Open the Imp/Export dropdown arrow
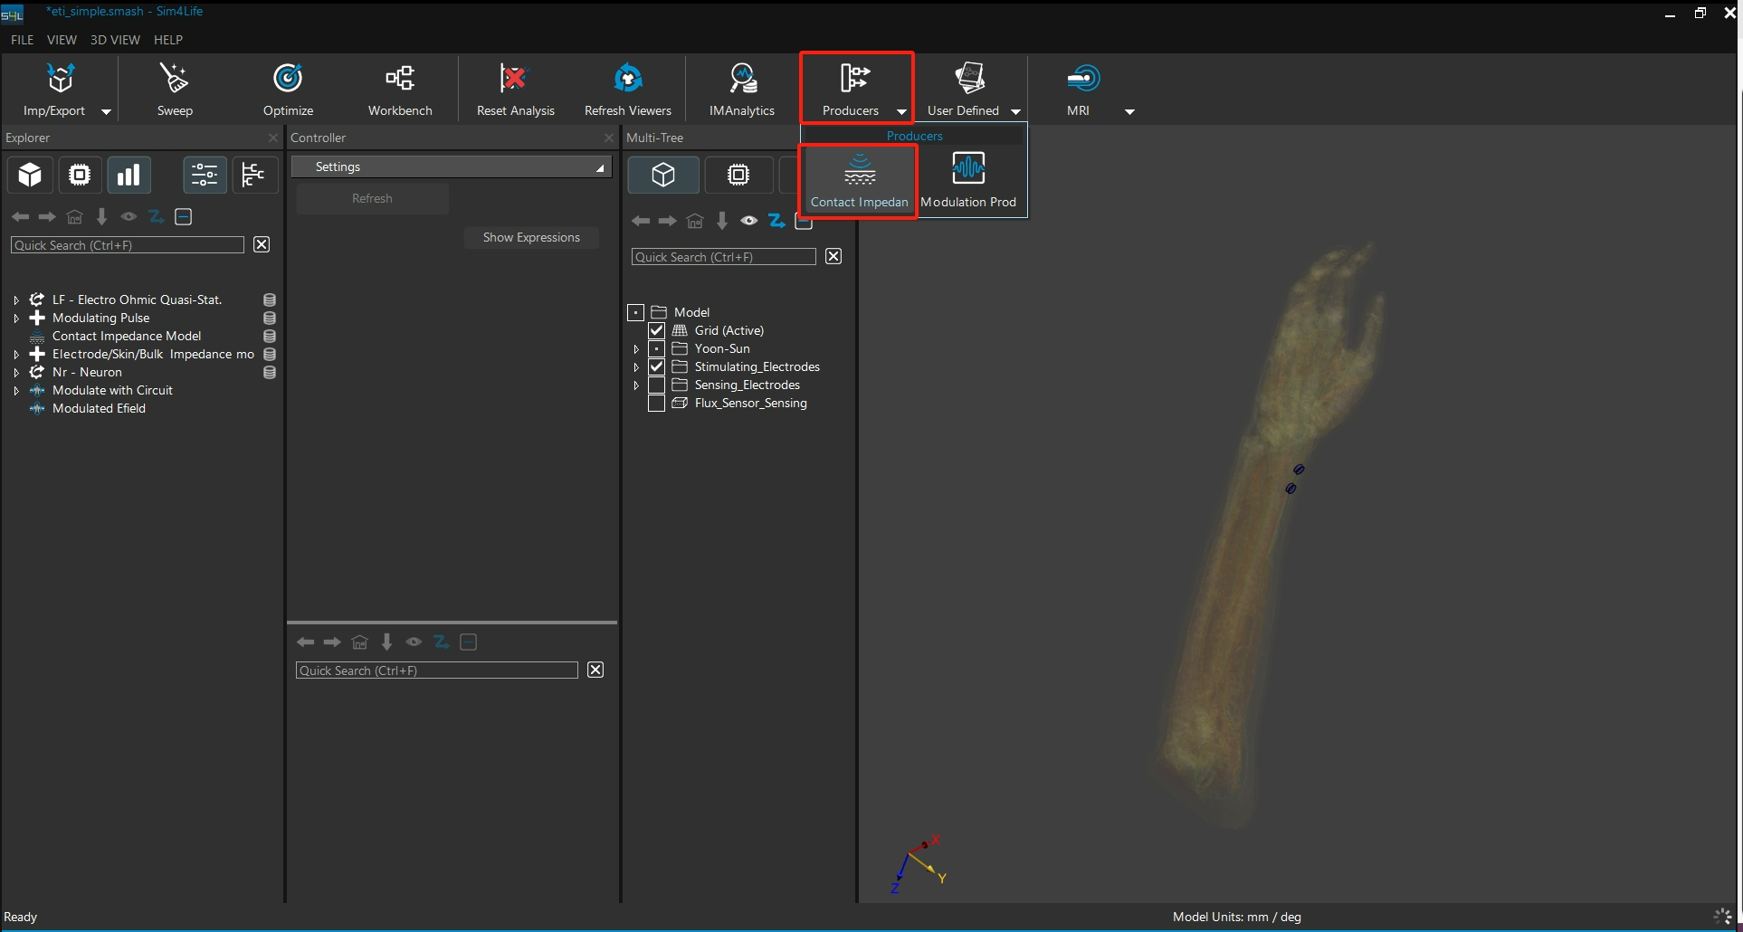This screenshot has width=1743, height=932. (106, 111)
